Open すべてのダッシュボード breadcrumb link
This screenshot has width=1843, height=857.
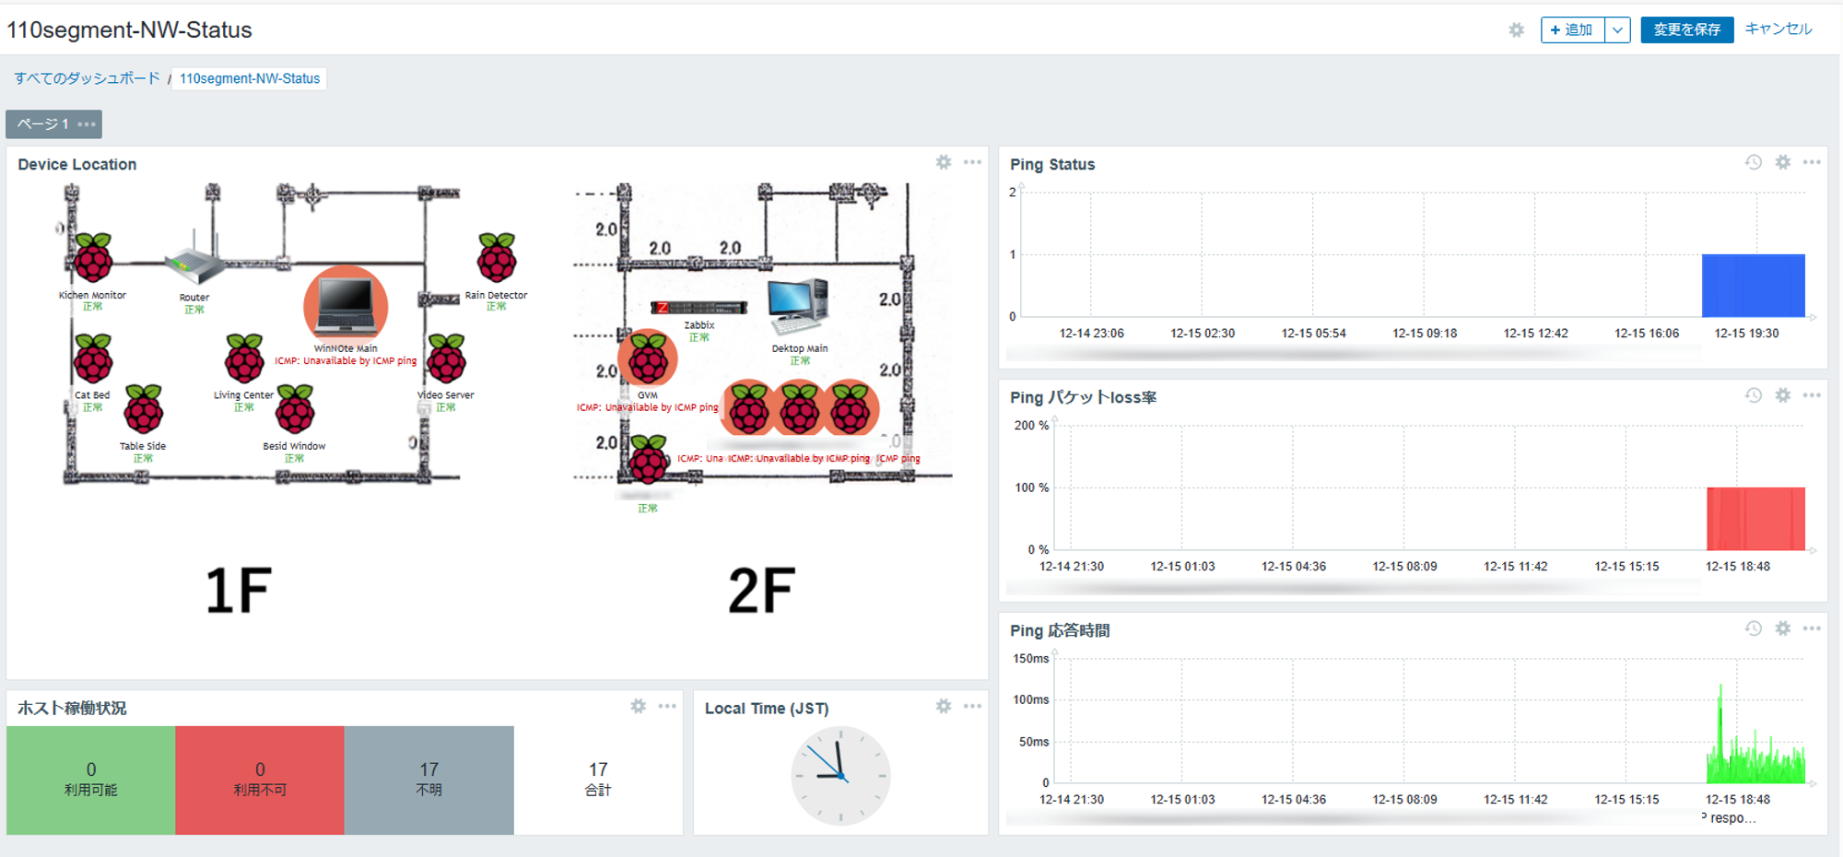pos(87,79)
